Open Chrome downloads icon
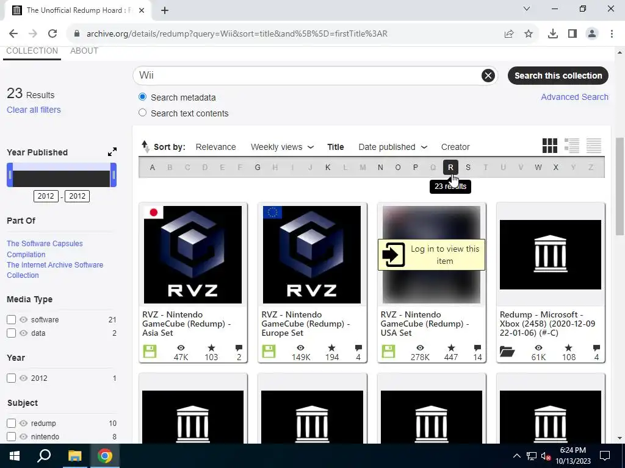Viewport: 625px width, 468px height. 552,34
